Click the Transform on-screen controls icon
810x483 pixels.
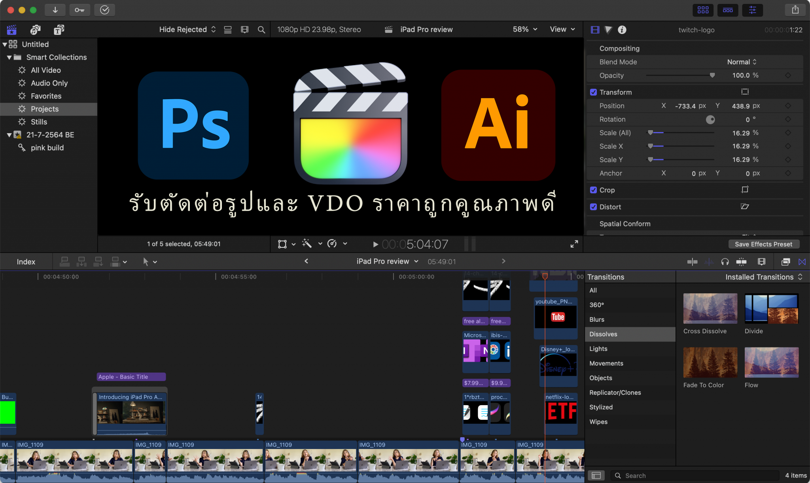click(x=745, y=92)
